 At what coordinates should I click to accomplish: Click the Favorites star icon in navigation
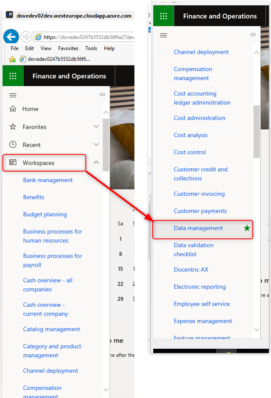[13, 127]
